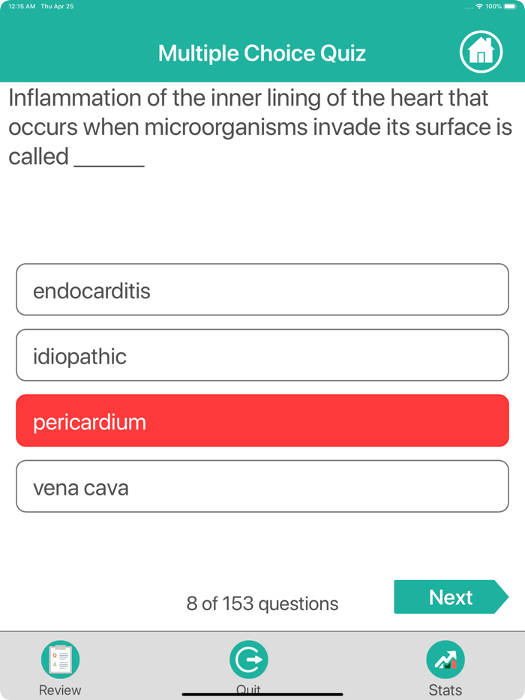Screen dimensions: 525x700
Task: Choose the pericardium highlighted answer
Action: pos(262,420)
